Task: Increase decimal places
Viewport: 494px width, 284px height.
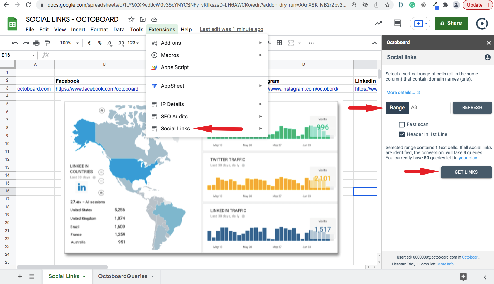Action: (x=121, y=43)
